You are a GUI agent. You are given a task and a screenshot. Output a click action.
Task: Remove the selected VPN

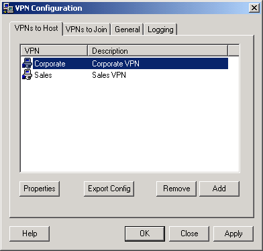pos(176,189)
